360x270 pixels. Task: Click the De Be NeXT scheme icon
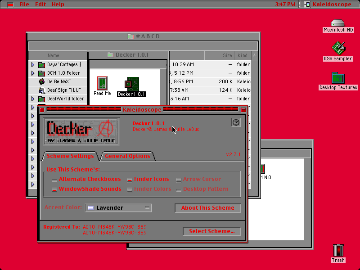[x=41, y=82]
